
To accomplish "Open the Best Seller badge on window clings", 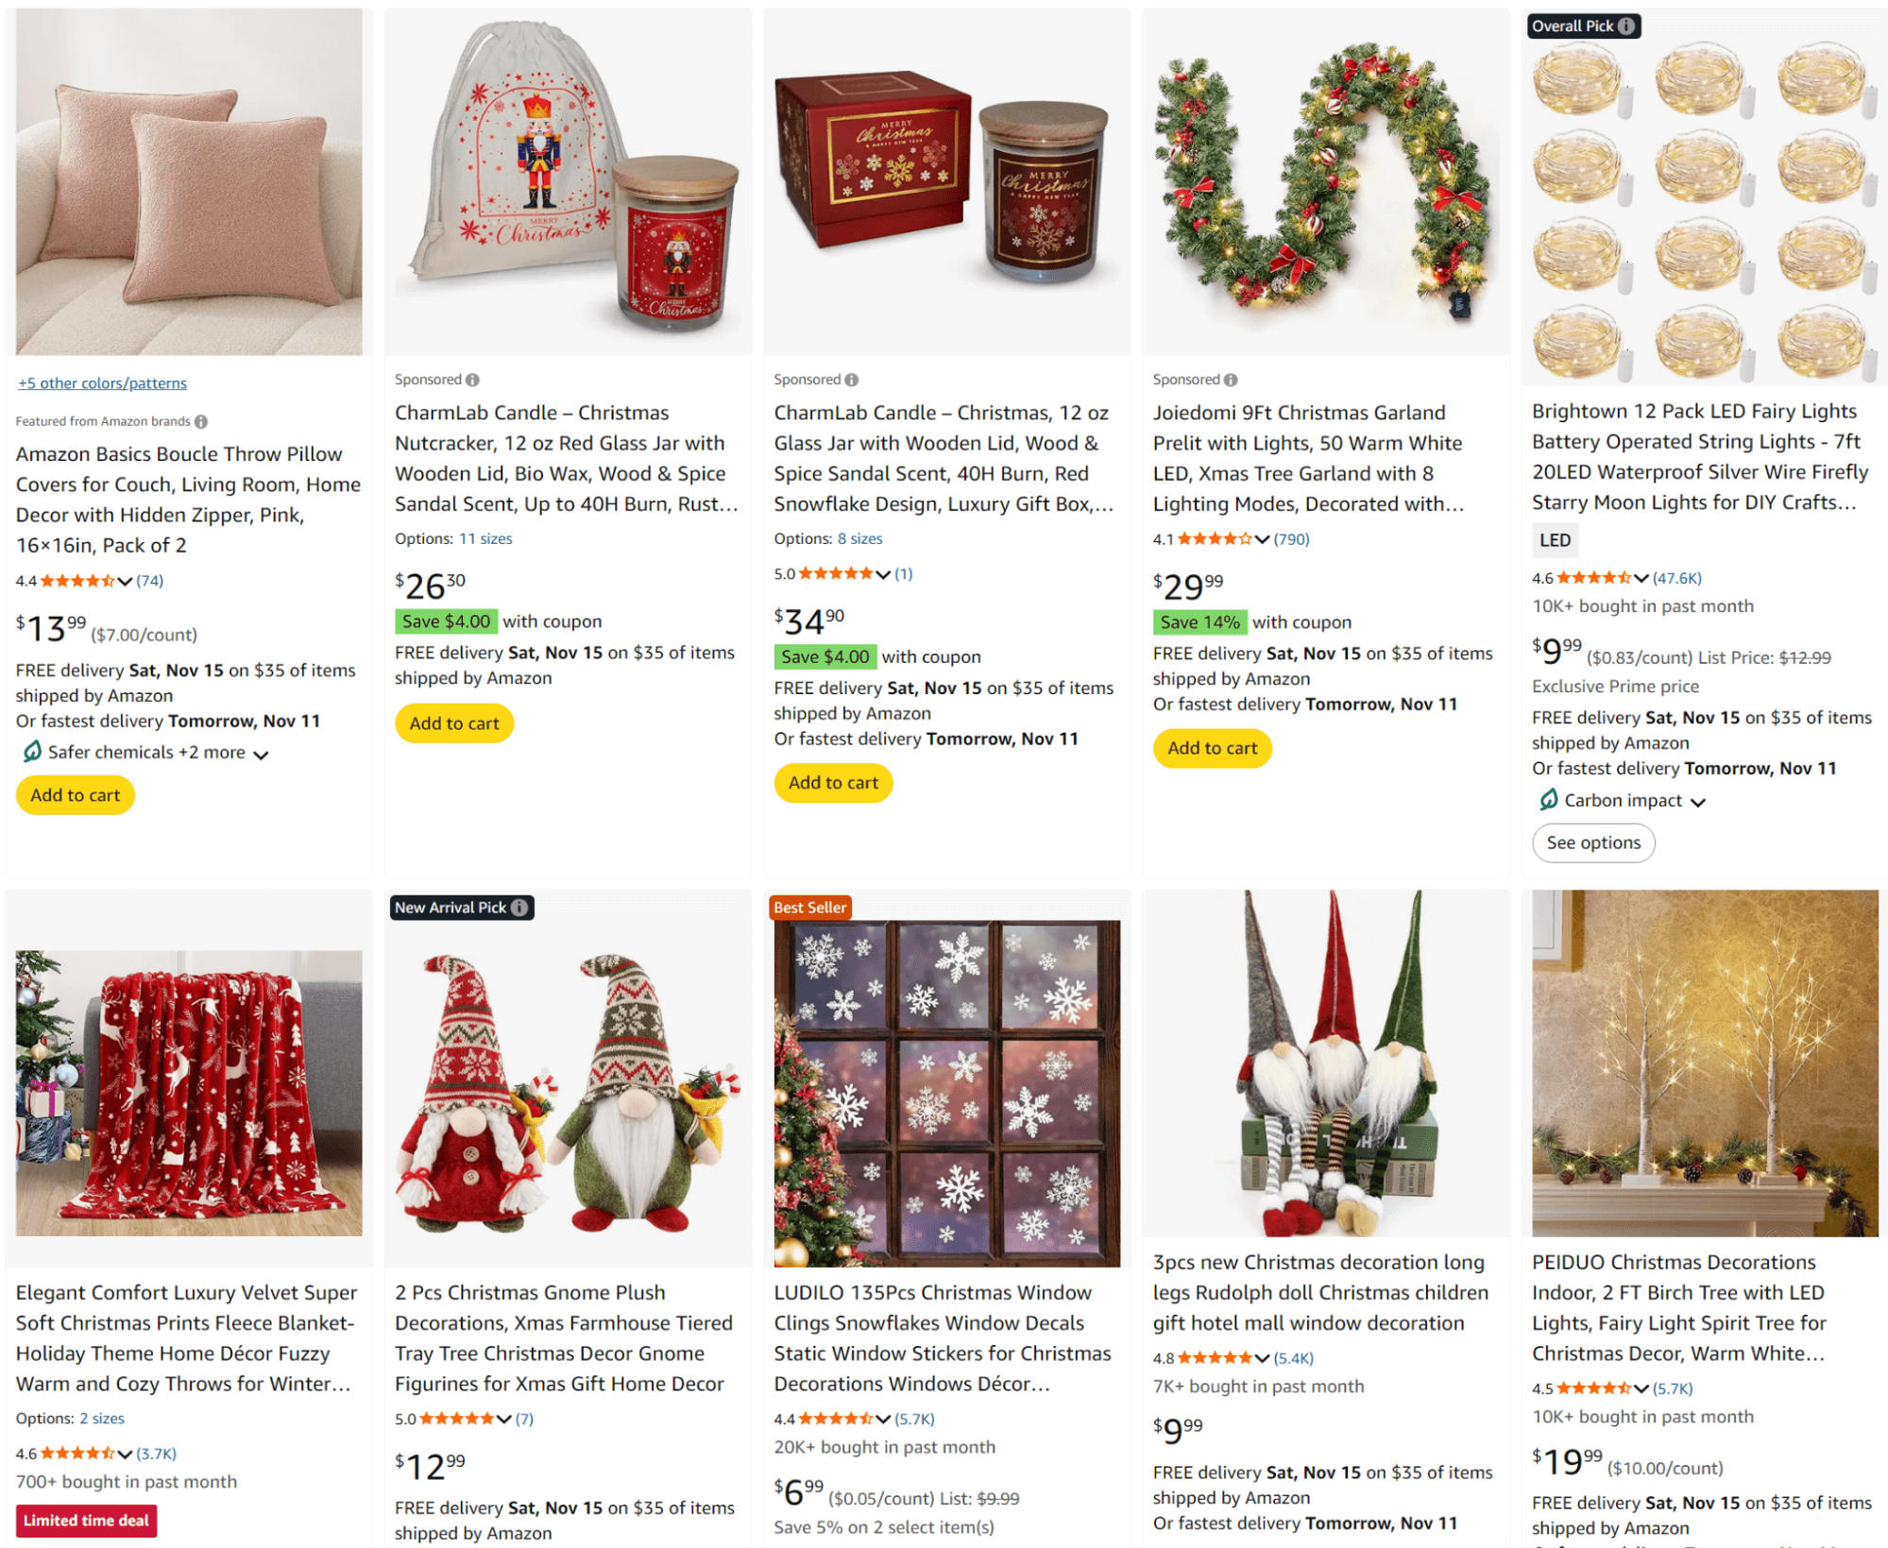I will (x=810, y=908).
